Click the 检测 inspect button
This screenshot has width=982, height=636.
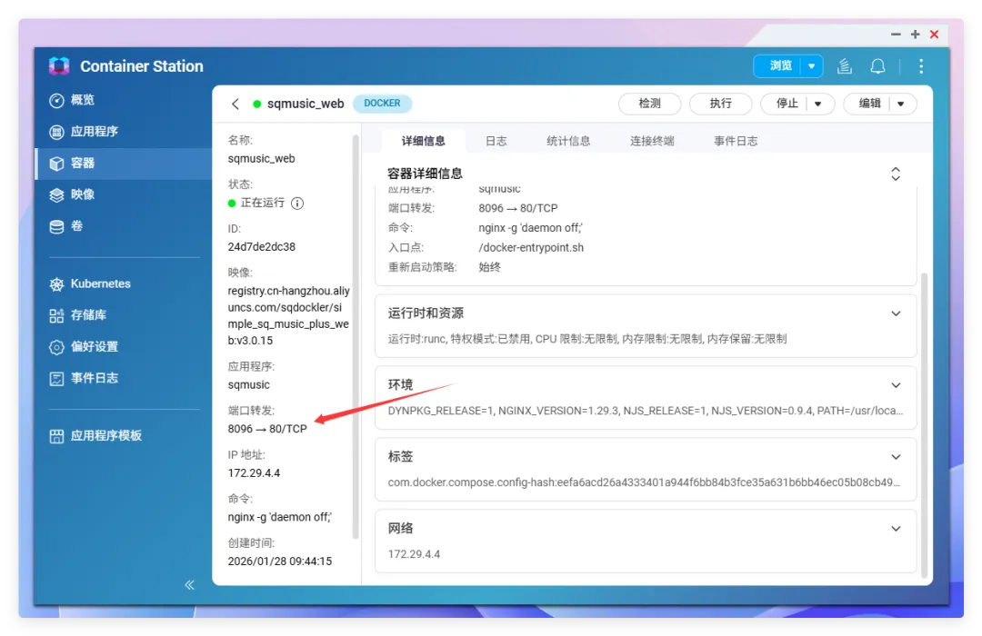(649, 104)
